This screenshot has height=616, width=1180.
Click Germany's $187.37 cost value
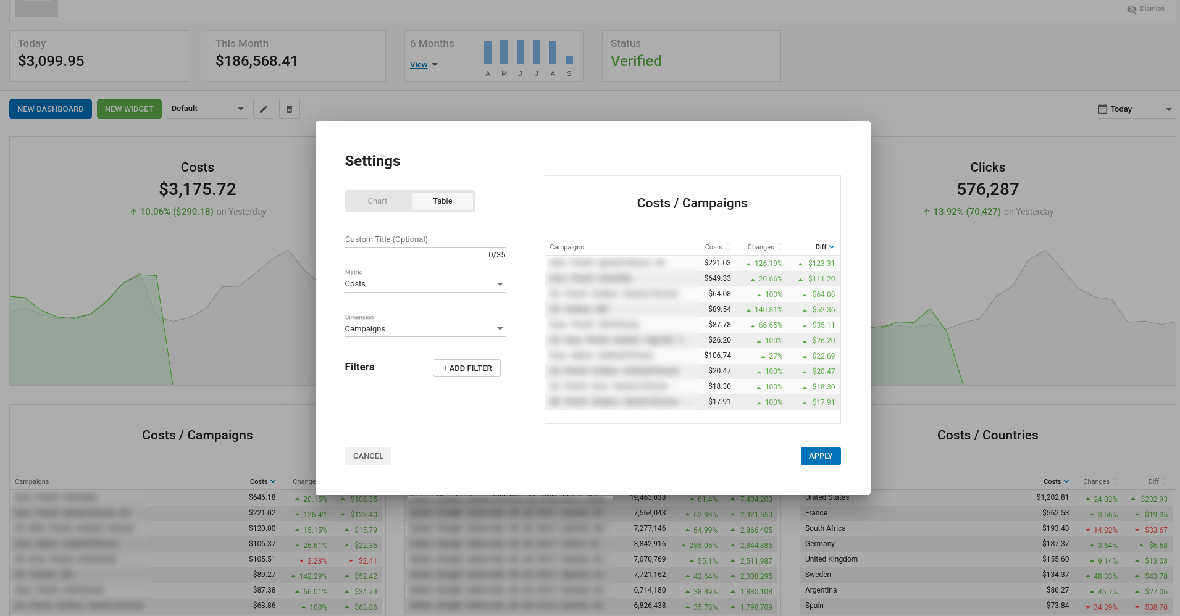point(1056,544)
